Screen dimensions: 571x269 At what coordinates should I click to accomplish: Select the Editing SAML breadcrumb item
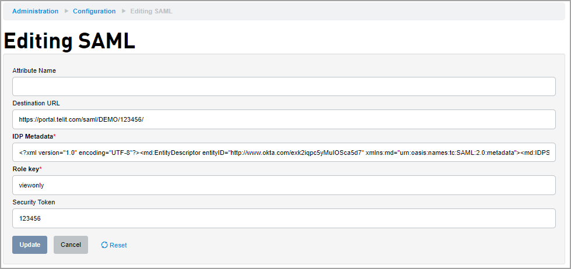[152, 11]
